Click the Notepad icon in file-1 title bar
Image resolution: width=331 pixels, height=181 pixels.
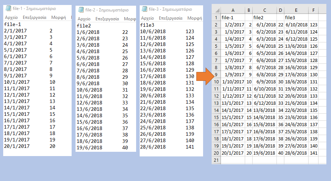(8, 8)
